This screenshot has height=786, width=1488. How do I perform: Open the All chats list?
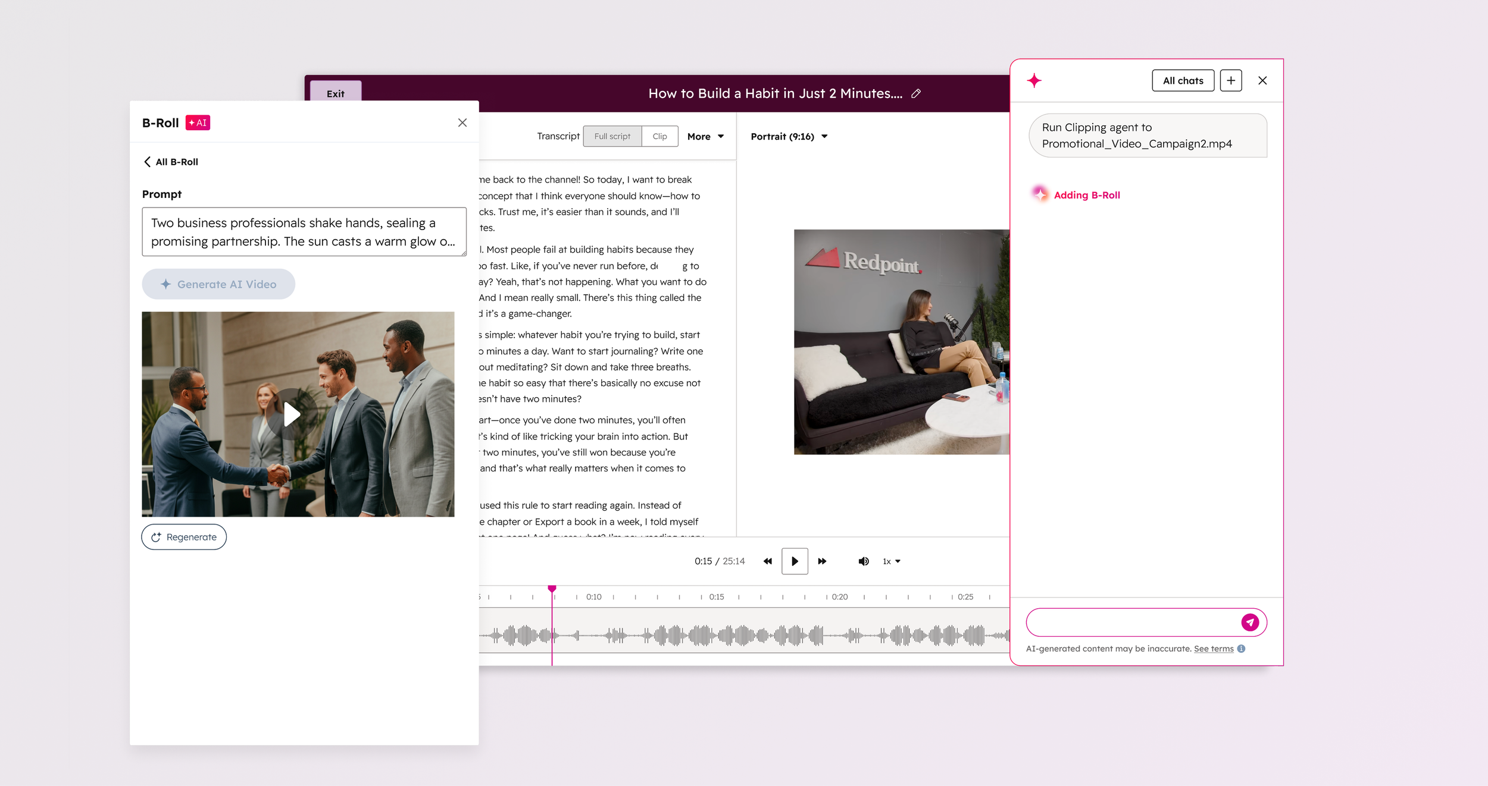point(1183,80)
